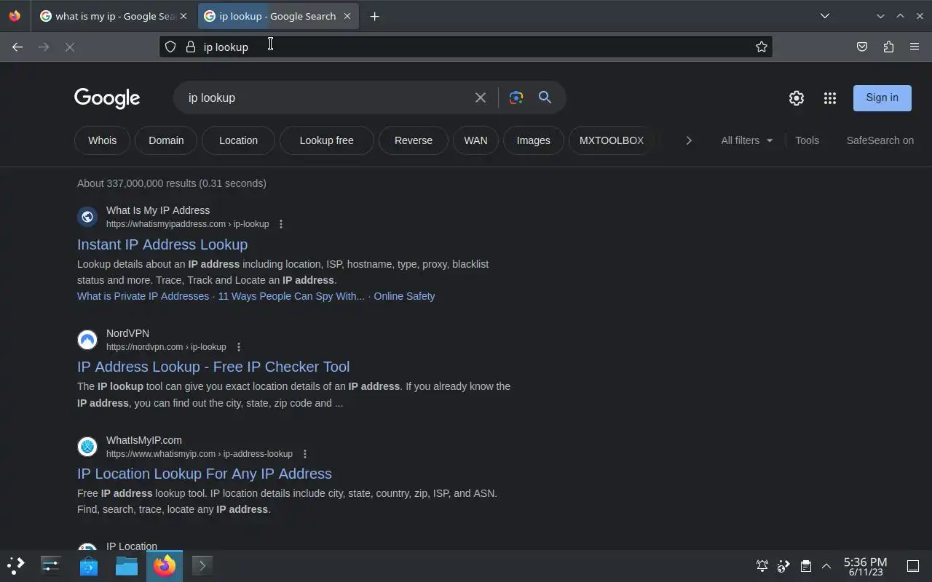This screenshot has width=932, height=582.
Task: Close the 'what is my ip' tab
Action: [x=183, y=16]
